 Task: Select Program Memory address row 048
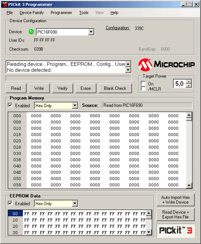[x=17, y=172]
